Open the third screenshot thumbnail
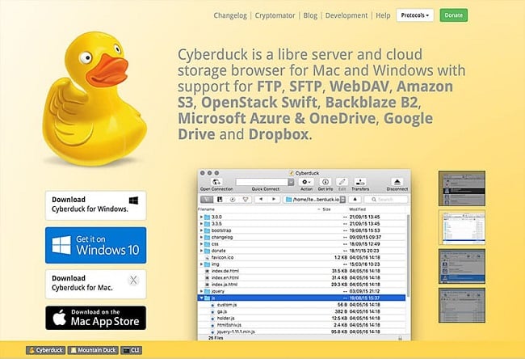 pos(462,266)
